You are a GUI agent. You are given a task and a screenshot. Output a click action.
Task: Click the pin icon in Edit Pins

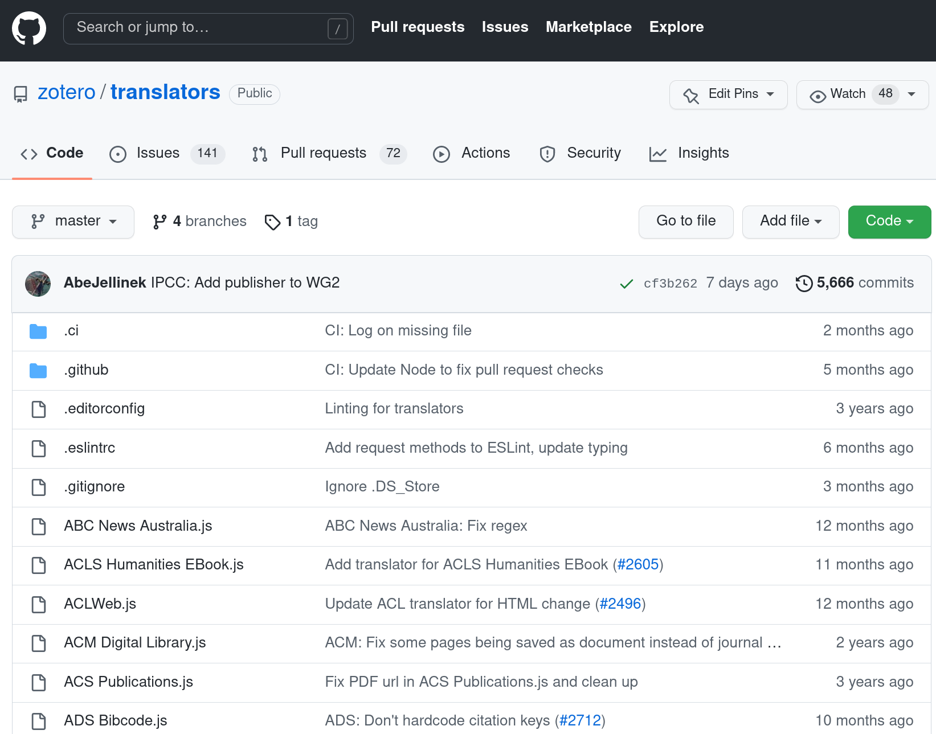(691, 96)
